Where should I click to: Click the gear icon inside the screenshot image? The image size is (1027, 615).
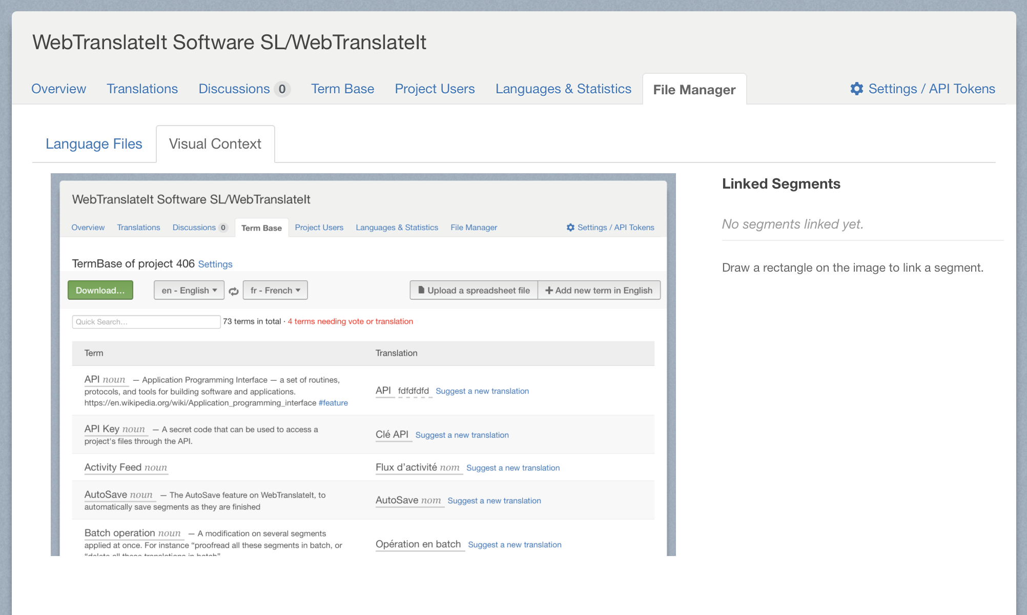(x=570, y=228)
